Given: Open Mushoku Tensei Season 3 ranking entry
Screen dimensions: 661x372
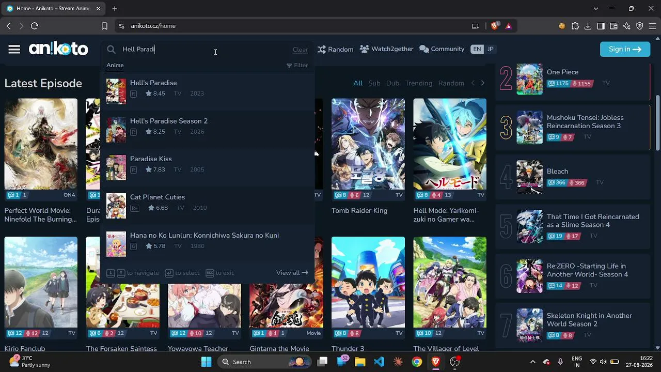Looking at the screenshot, I should coord(573,127).
